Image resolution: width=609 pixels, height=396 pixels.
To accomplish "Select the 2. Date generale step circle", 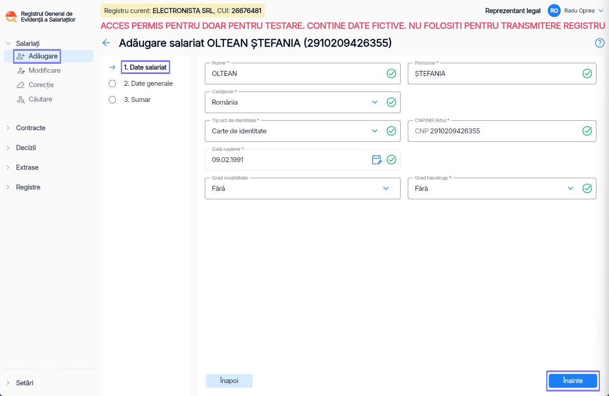I will (x=112, y=84).
